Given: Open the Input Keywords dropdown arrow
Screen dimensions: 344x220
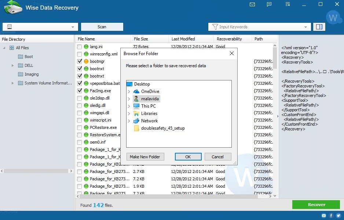Looking at the screenshot, I should point(305,27).
